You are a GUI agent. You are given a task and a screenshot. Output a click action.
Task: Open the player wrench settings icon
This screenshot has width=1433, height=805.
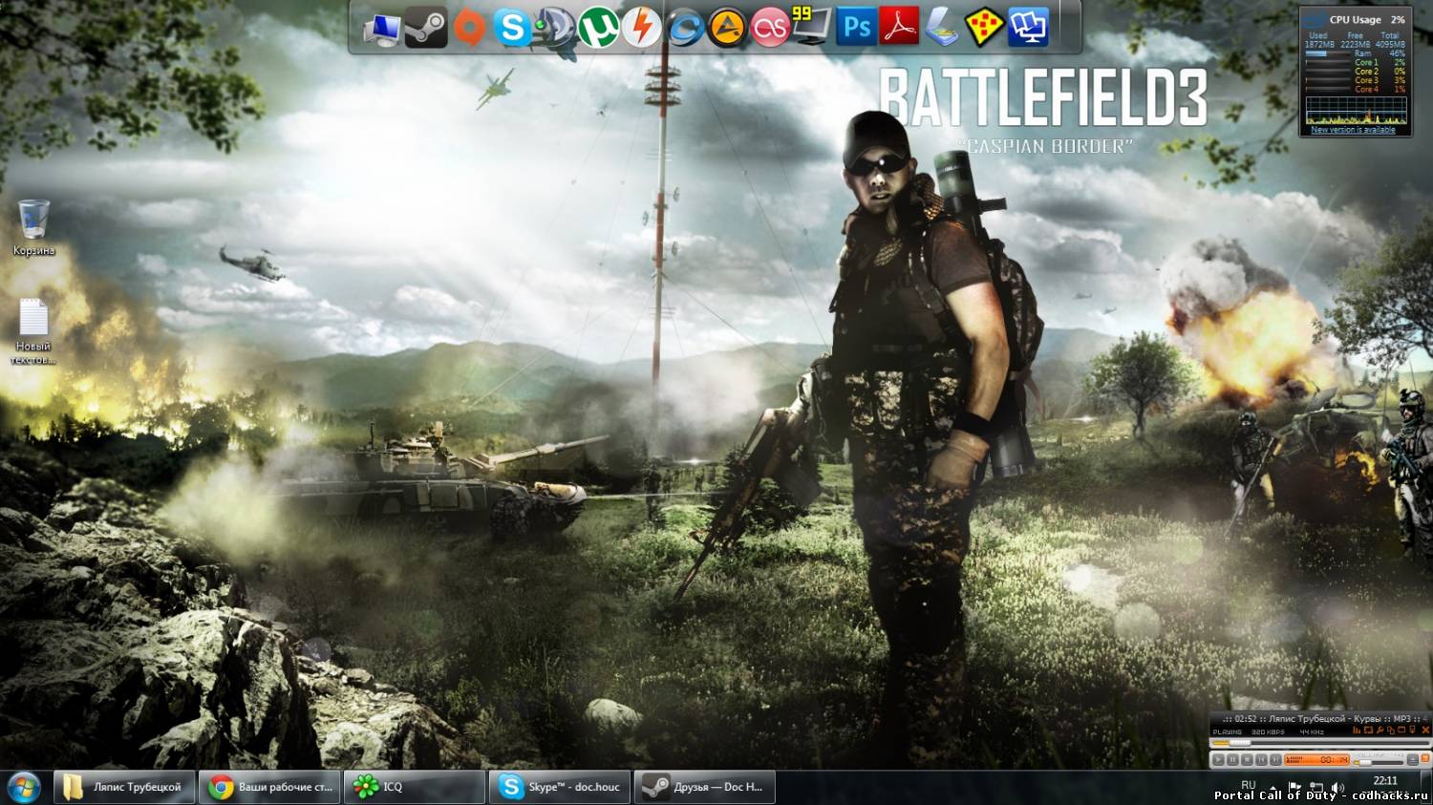coord(1380,731)
